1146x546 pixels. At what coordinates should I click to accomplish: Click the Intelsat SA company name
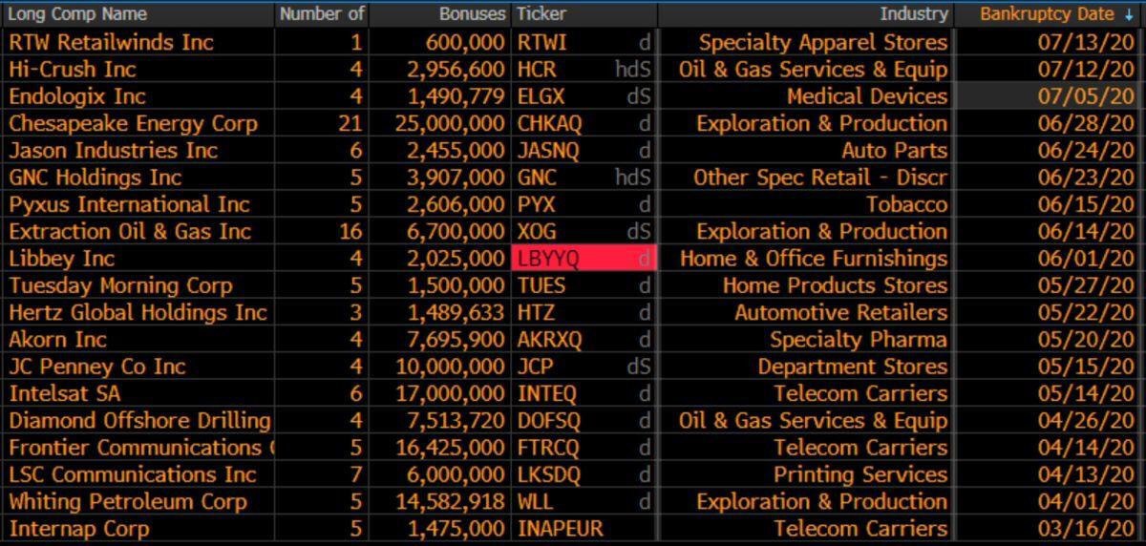(65, 393)
